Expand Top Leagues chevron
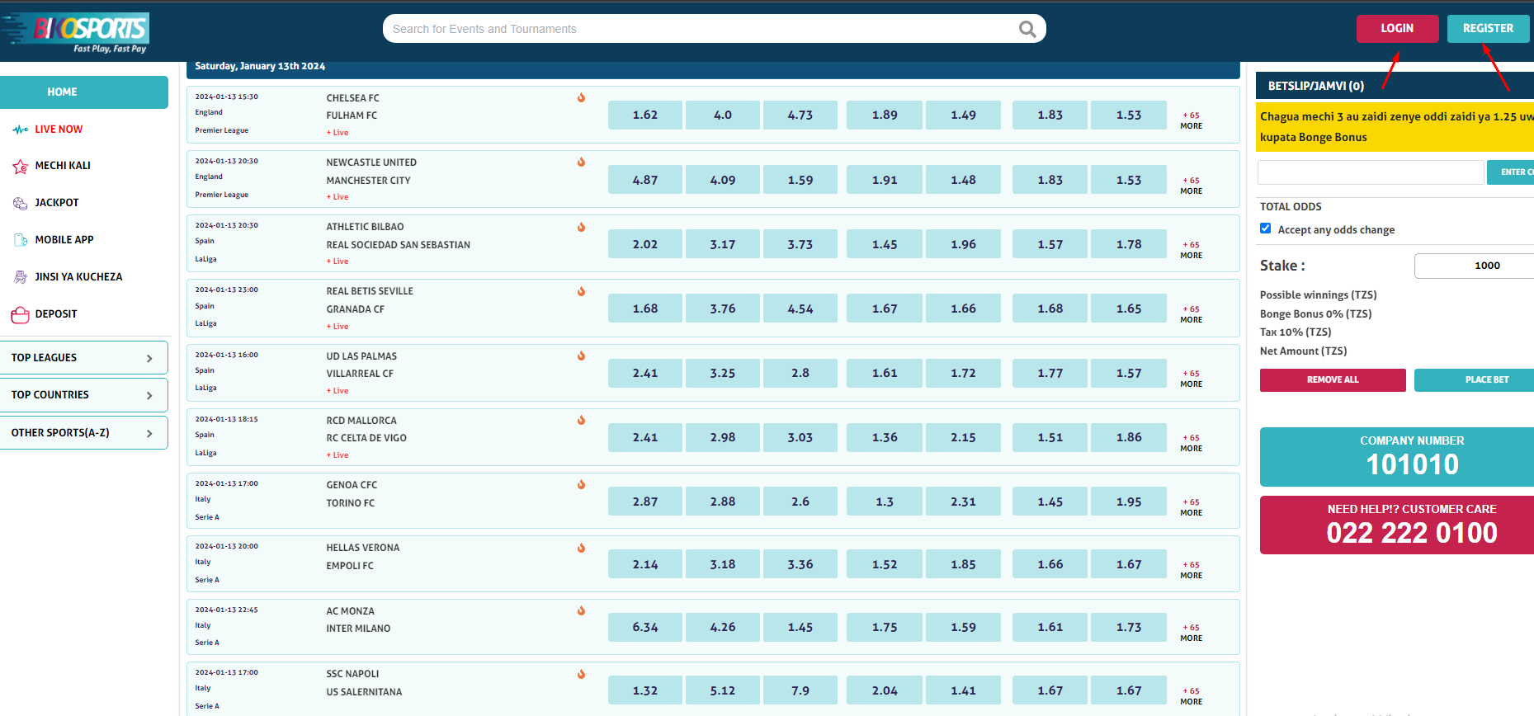This screenshot has width=1534, height=716. [x=149, y=358]
